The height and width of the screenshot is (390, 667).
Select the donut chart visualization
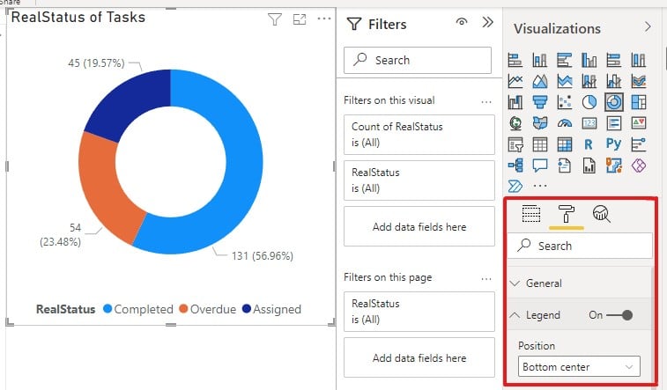[x=614, y=102]
